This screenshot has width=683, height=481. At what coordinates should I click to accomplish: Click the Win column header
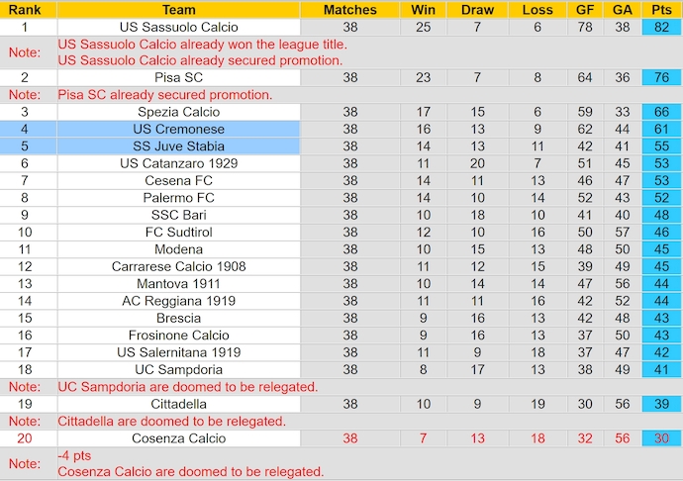tap(424, 10)
